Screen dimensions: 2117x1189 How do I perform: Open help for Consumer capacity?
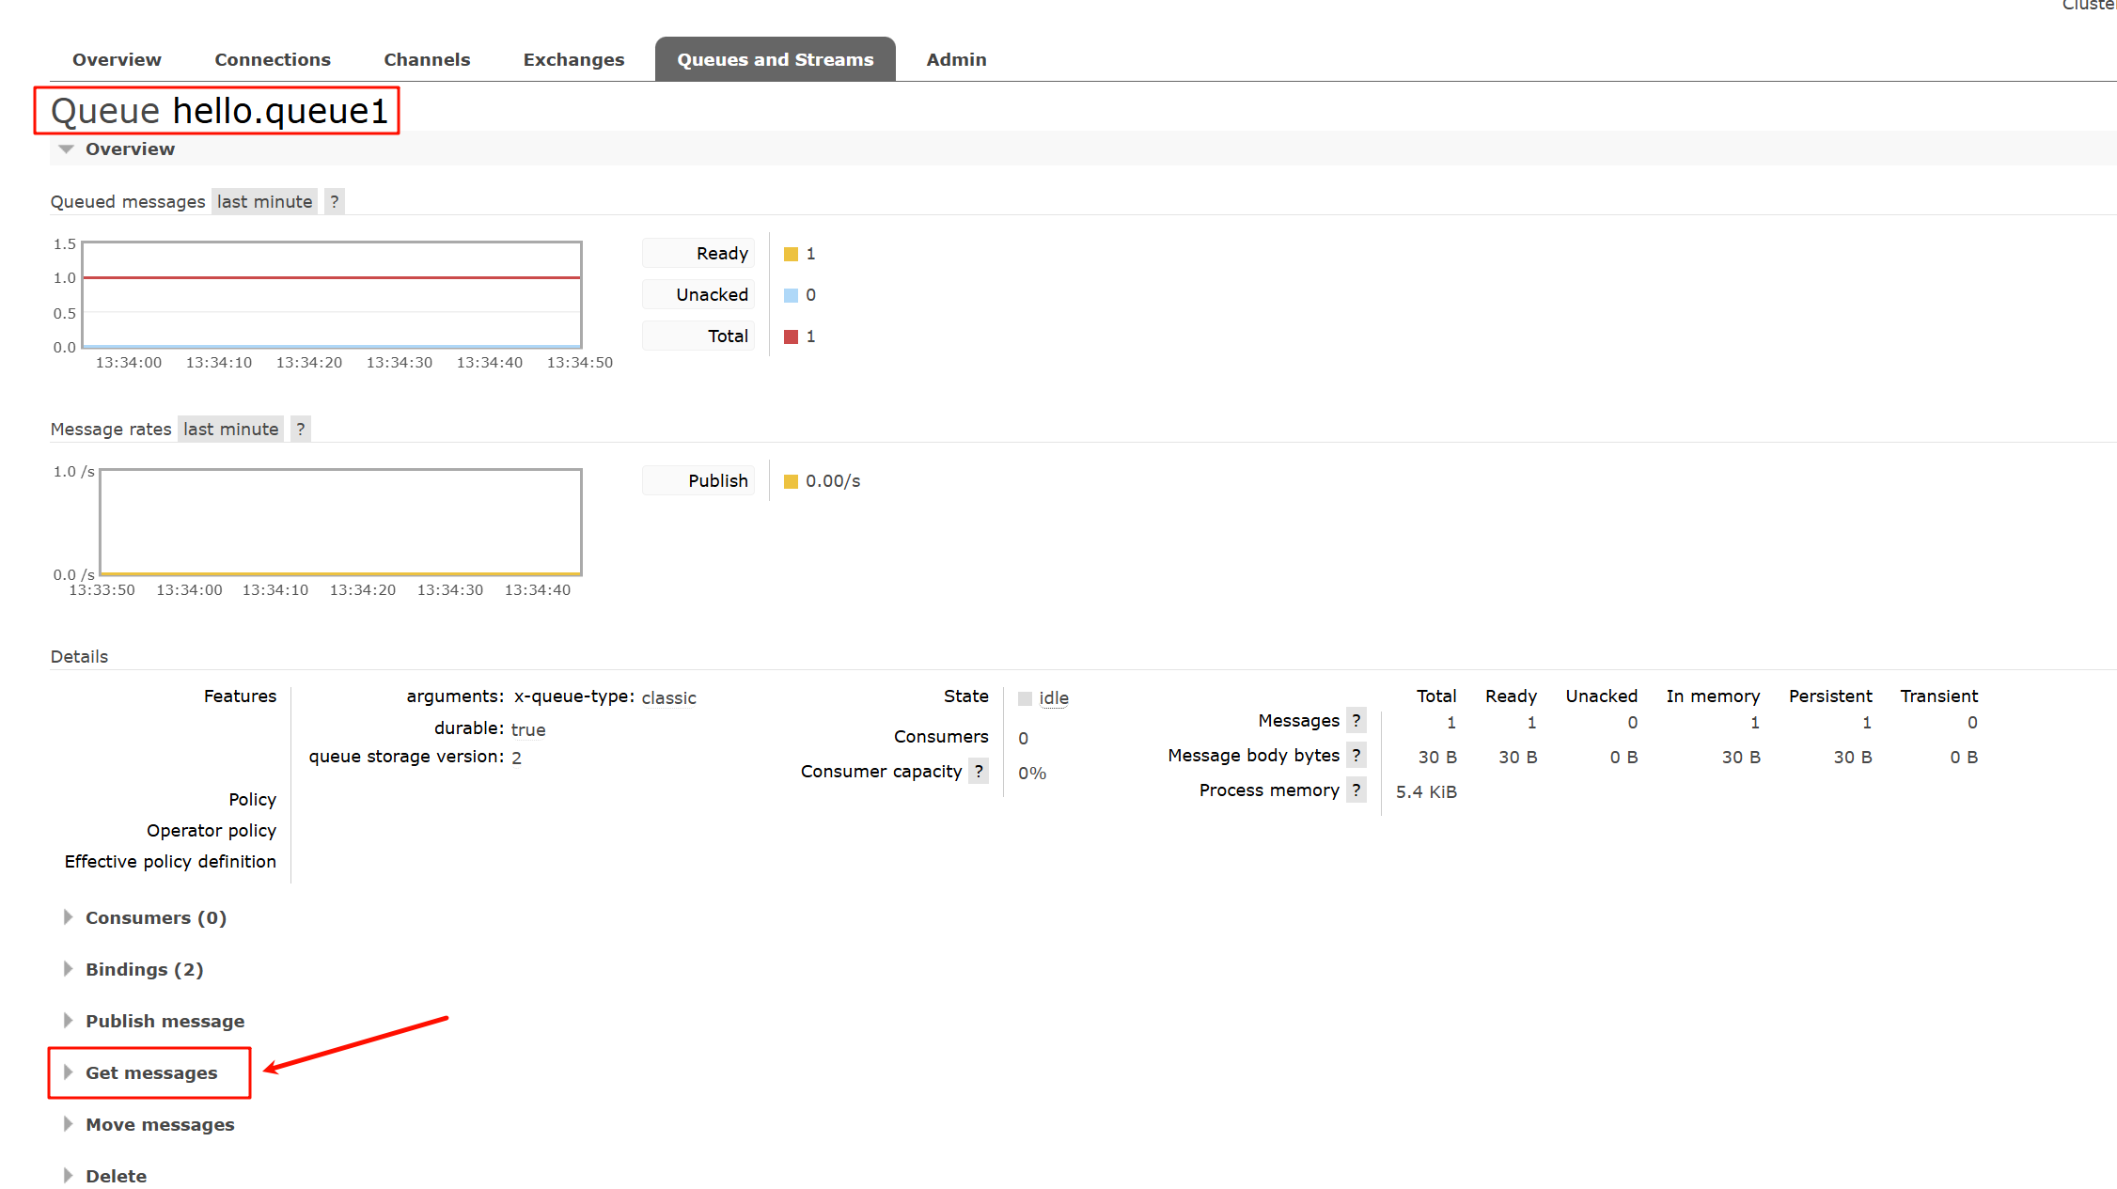(979, 771)
